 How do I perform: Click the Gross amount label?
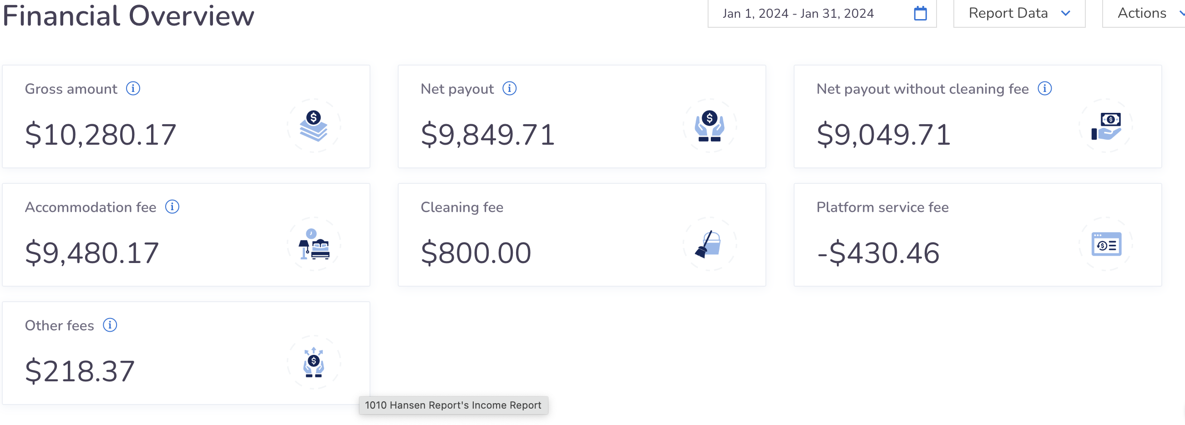(71, 89)
